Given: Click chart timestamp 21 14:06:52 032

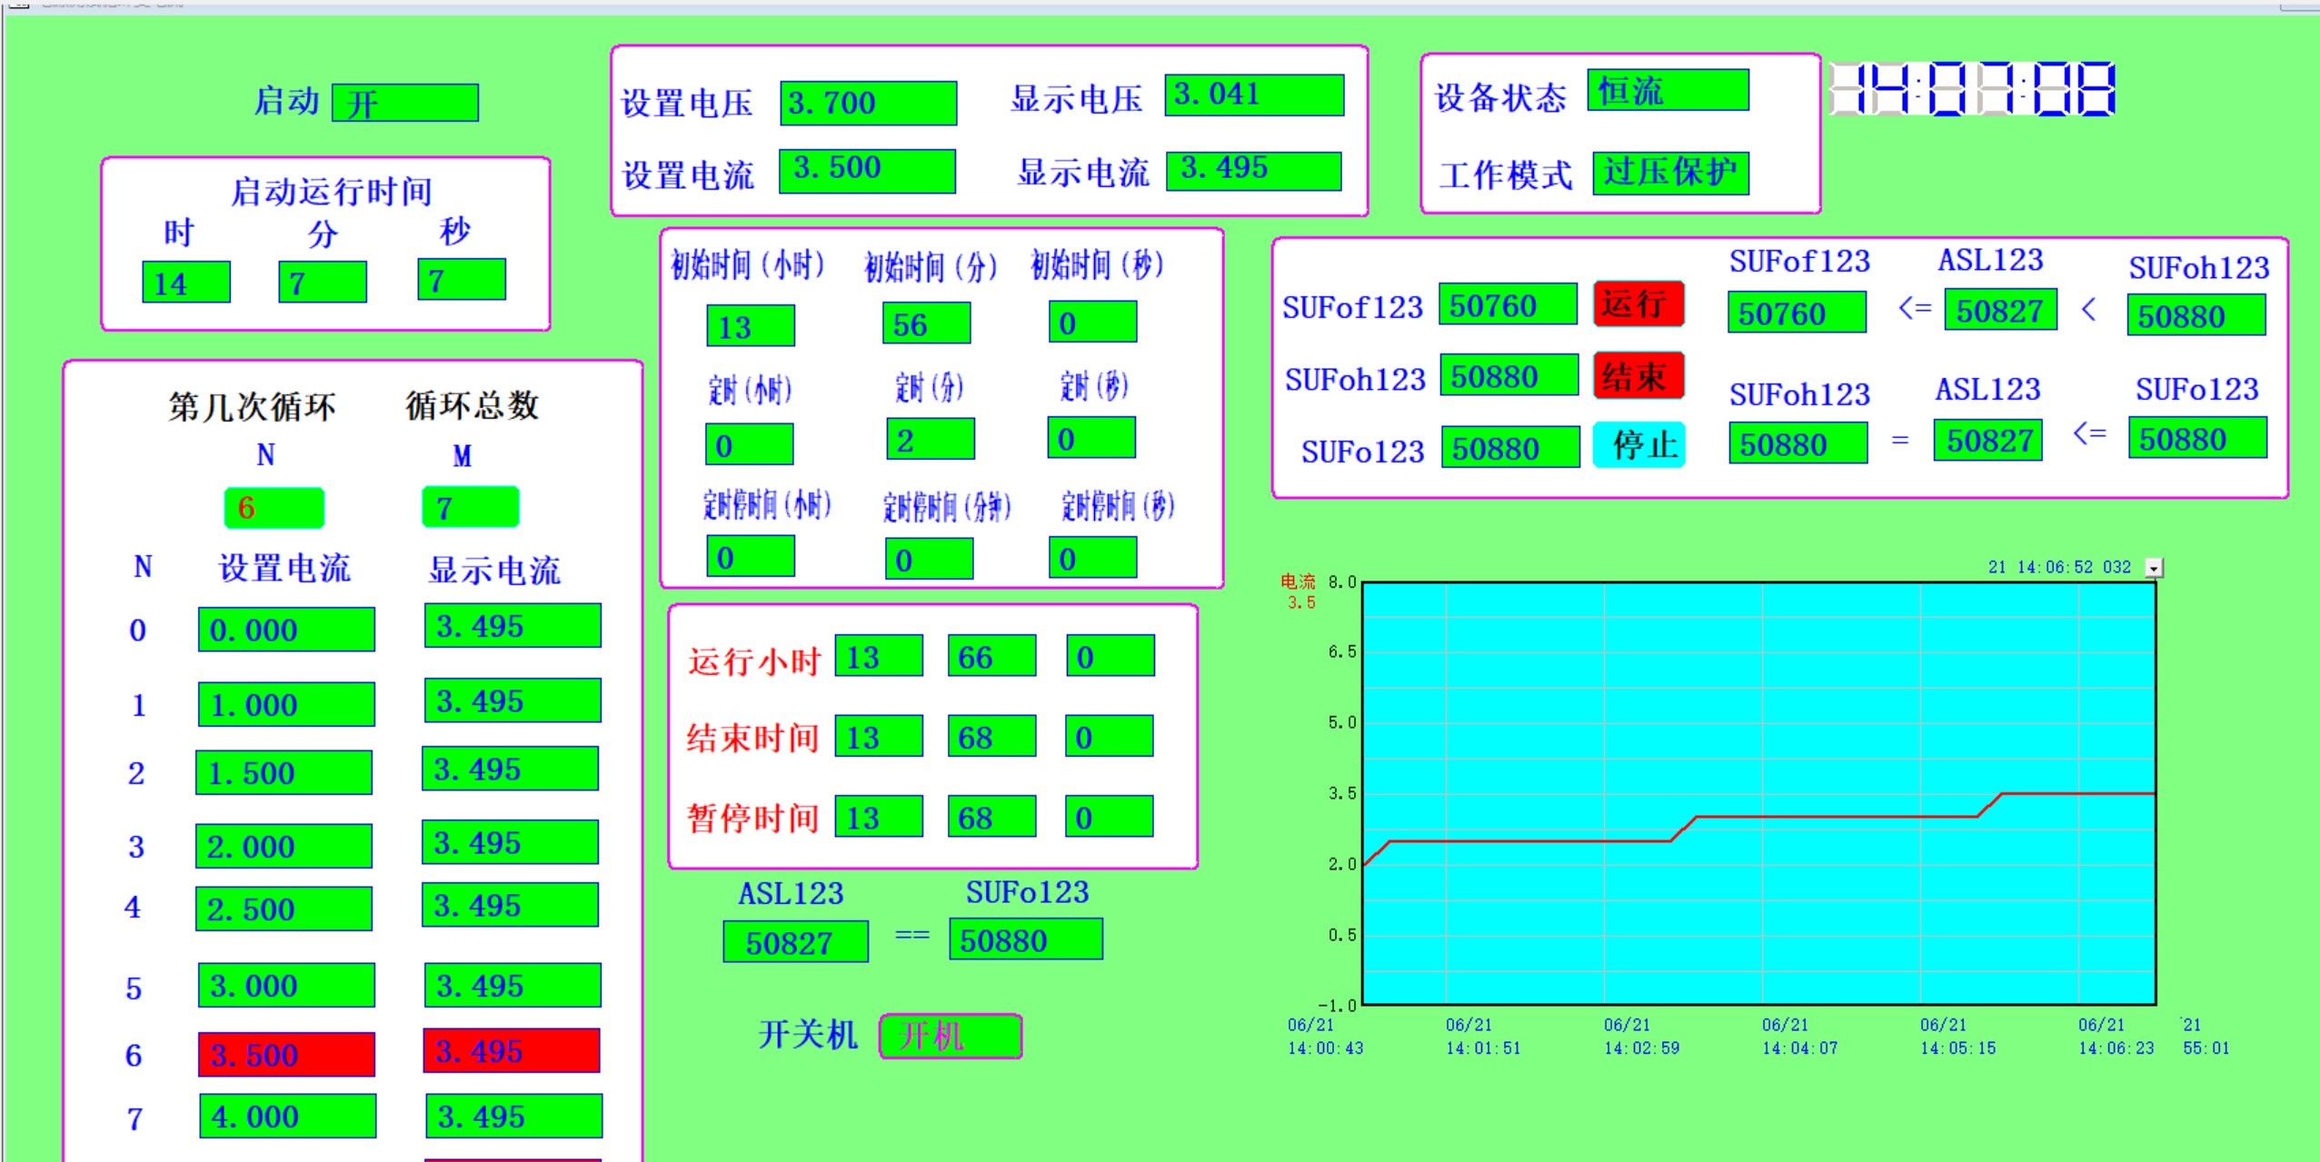Looking at the screenshot, I should pyautogui.click(x=2059, y=567).
